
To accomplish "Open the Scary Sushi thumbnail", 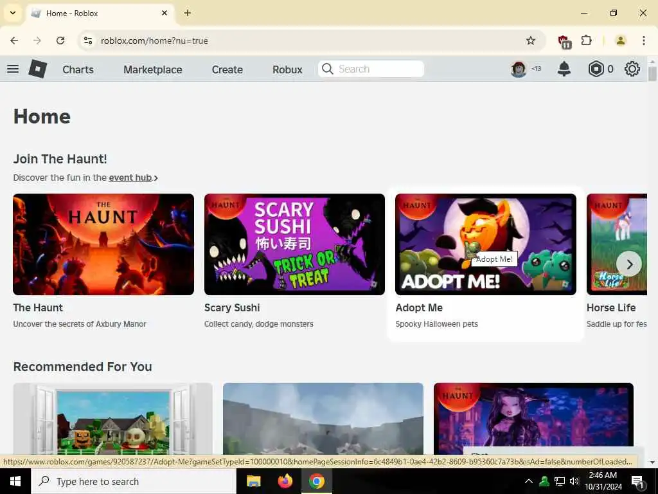I will click(294, 244).
